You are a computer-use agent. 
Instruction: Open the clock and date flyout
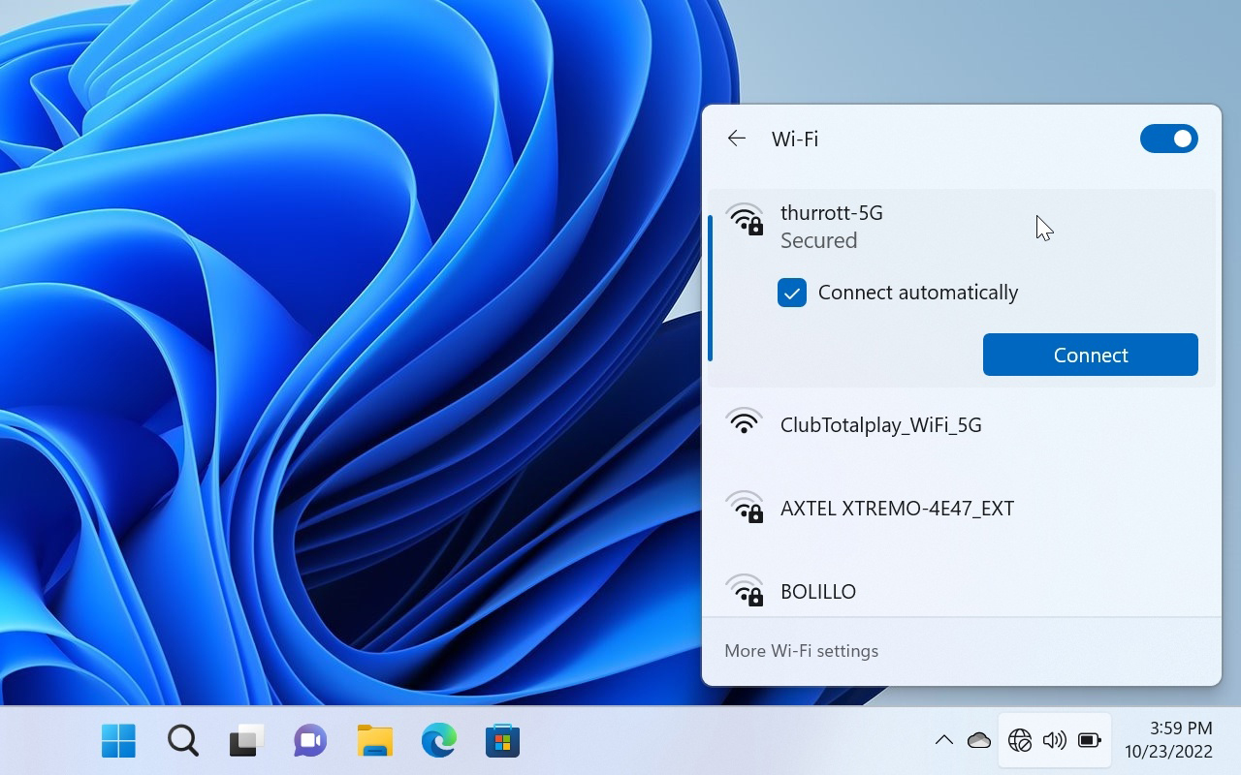[1167, 740]
